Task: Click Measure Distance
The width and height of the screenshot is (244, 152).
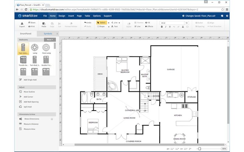Action: (29, 124)
